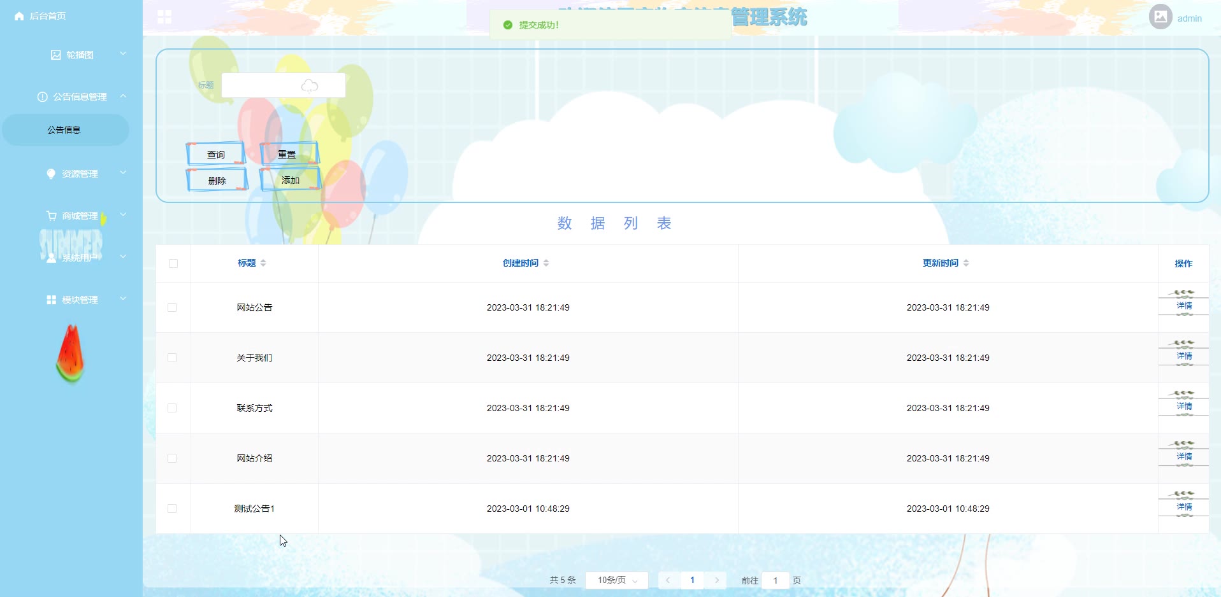1221x597 pixels.
Task: Select the checkbox for 关于我们 row
Action: click(x=172, y=358)
